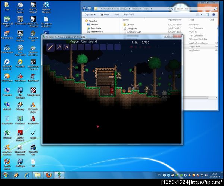Click the Explorer horizontal scrollbar

point(196,97)
